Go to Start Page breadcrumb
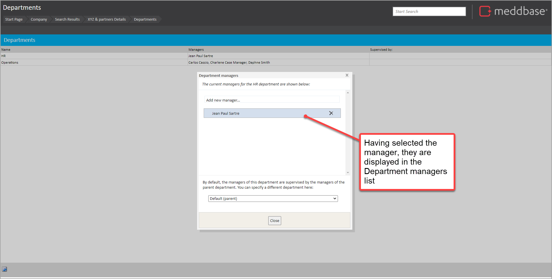This screenshot has height=279, width=552. coord(14,19)
